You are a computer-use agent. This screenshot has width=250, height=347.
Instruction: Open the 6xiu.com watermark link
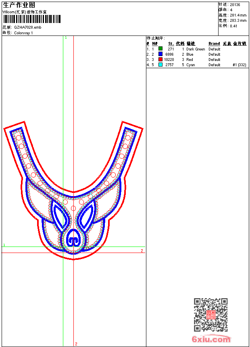click(x=211, y=339)
